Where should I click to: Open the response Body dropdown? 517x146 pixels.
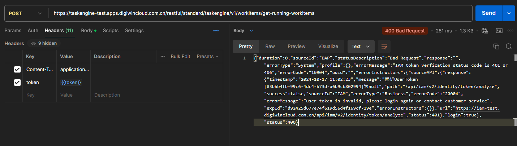pos(244,31)
